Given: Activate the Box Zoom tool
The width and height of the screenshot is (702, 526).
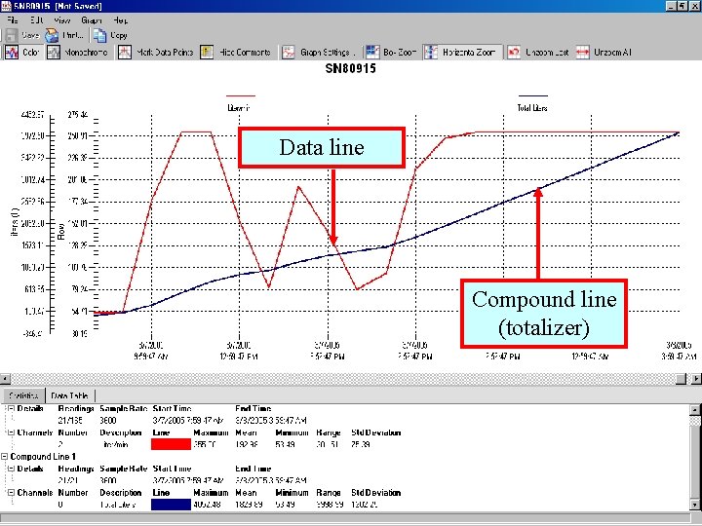Looking at the screenshot, I should 391,53.
